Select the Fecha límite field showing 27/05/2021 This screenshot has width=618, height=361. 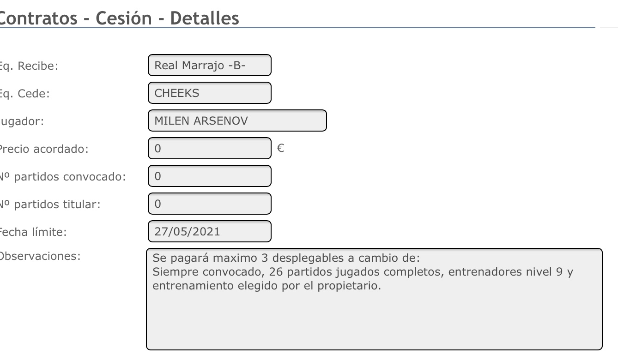[x=209, y=231]
